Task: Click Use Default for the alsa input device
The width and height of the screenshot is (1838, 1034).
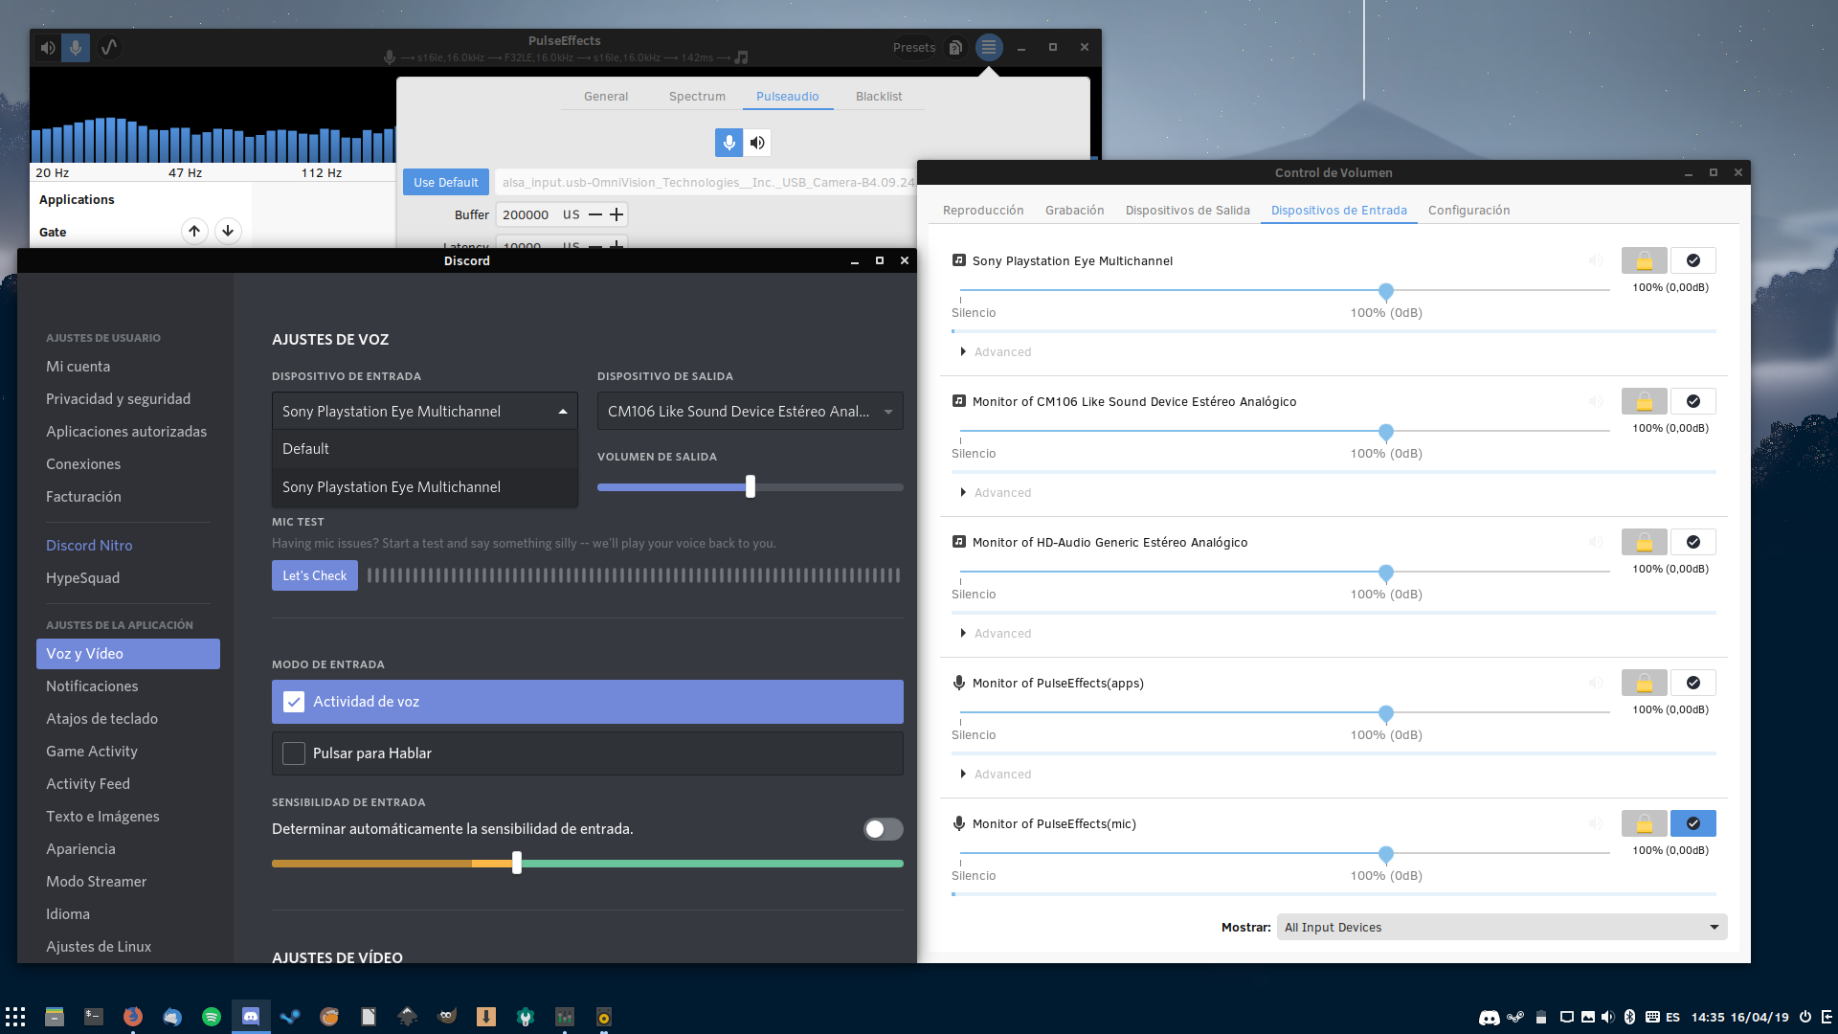Action: click(x=445, y=181)
